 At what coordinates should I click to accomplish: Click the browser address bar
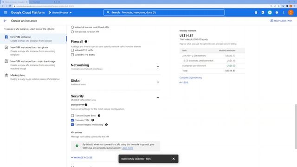pyautogui.click(x=140, y=6)
